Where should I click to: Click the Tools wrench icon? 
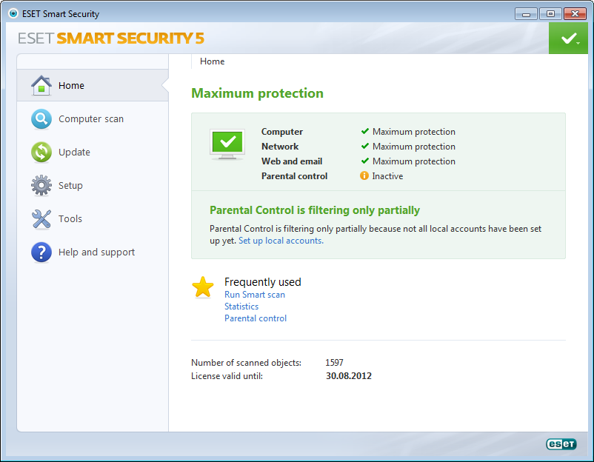tap(41, 218)
